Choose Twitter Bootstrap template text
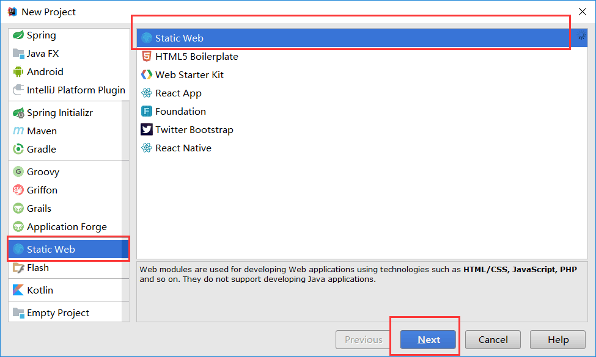 194,130
